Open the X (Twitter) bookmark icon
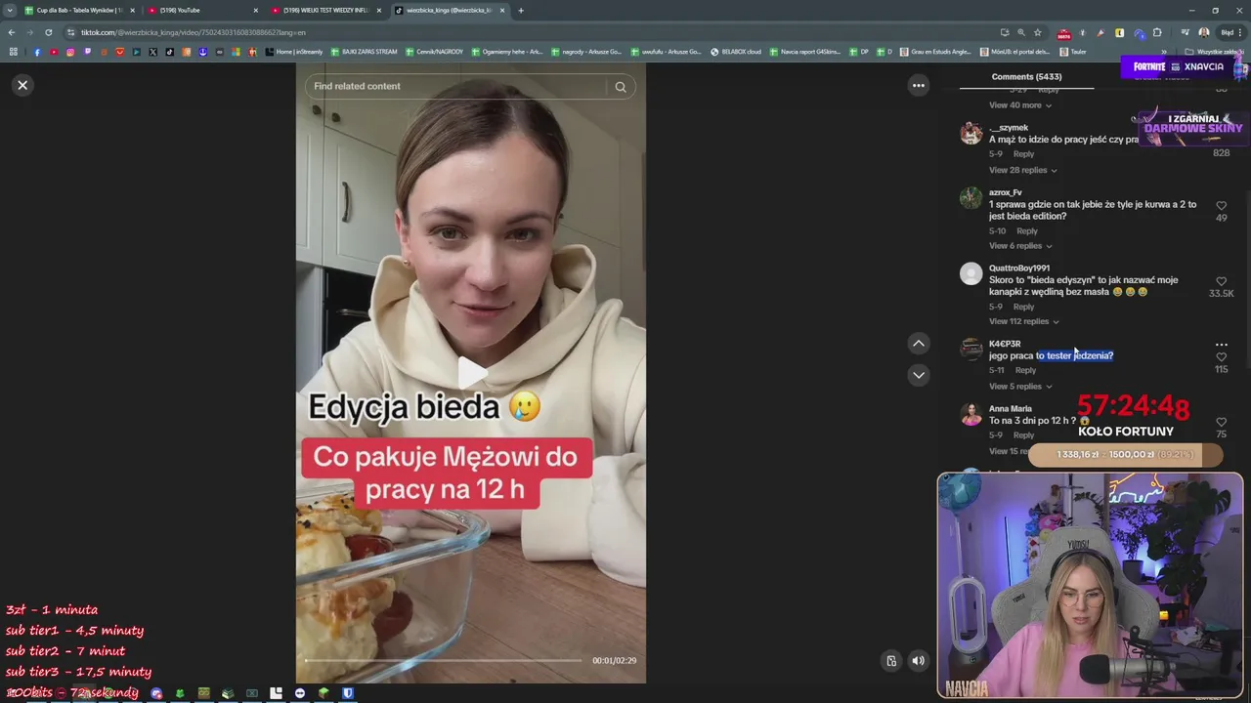 coord(153,52)
